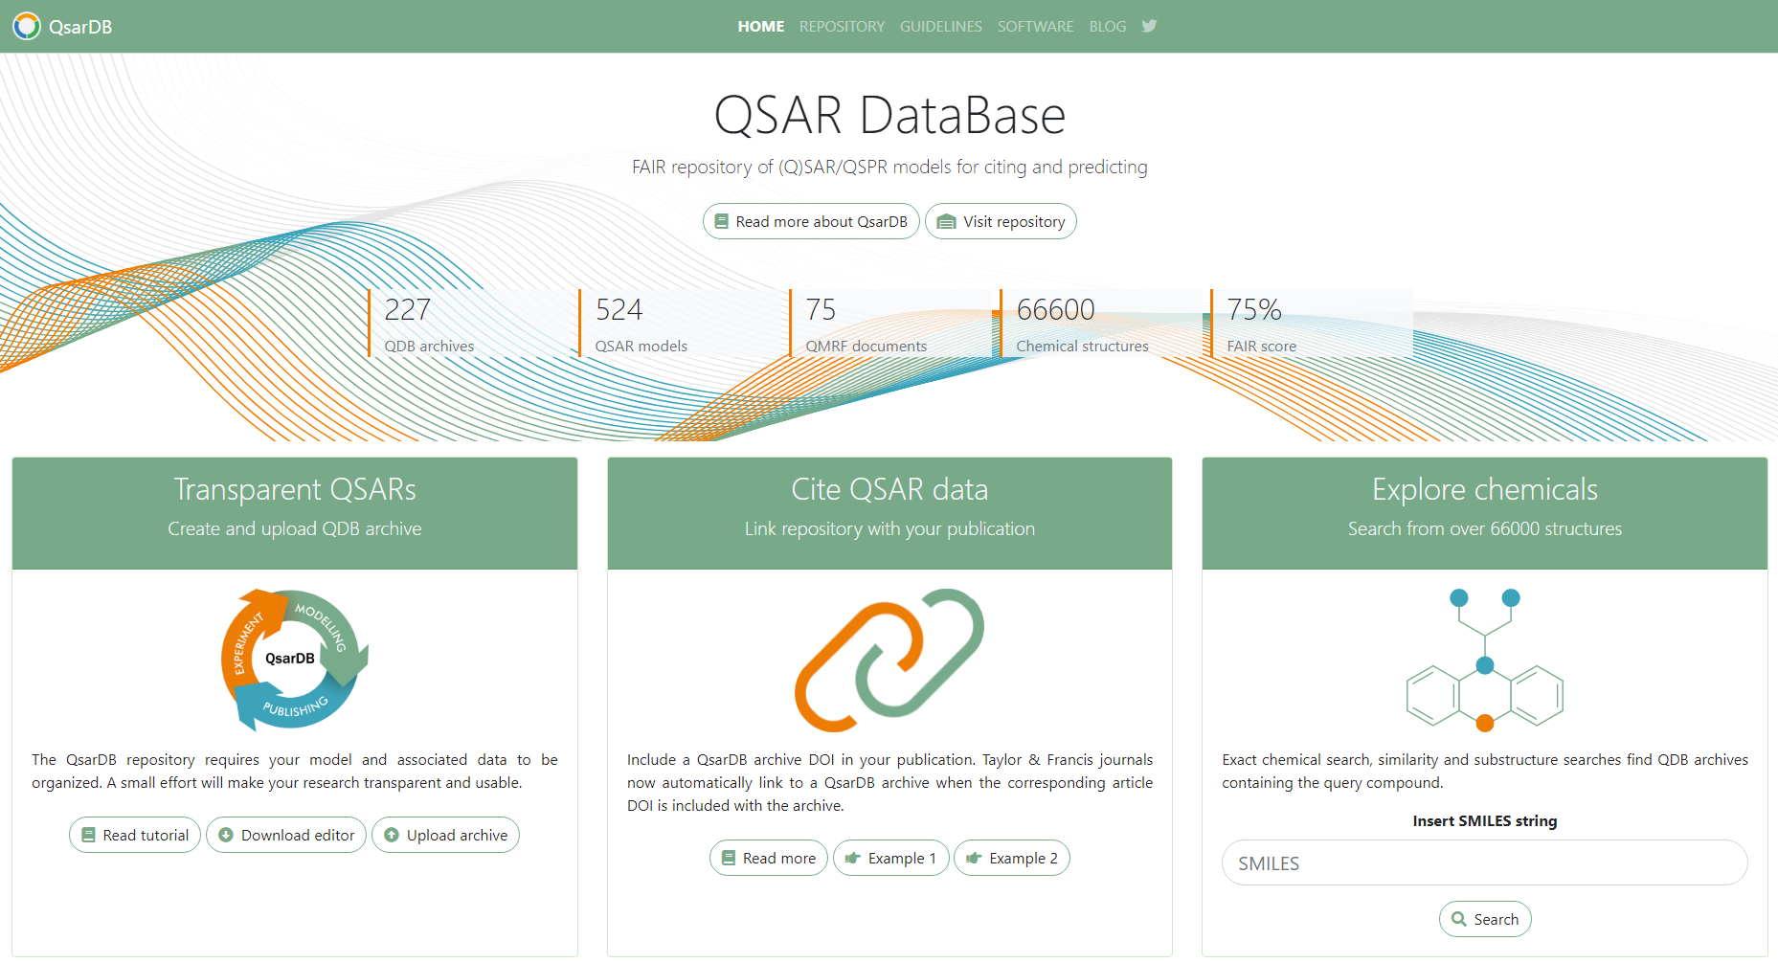Click the Insert SMILES string label

1485,821
